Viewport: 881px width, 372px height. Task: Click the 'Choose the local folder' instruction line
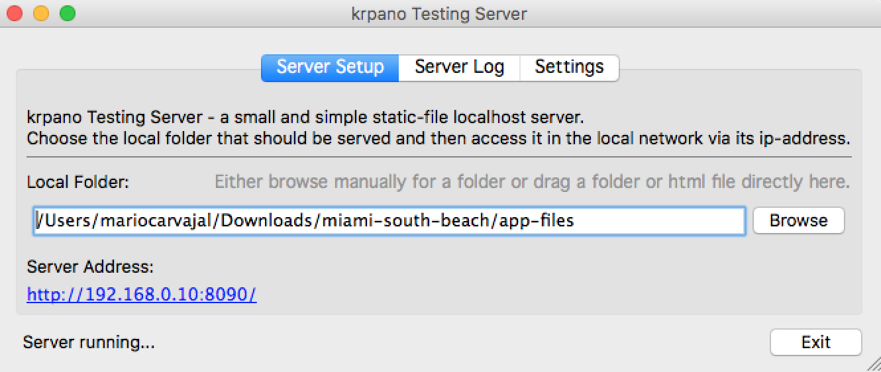439,139
